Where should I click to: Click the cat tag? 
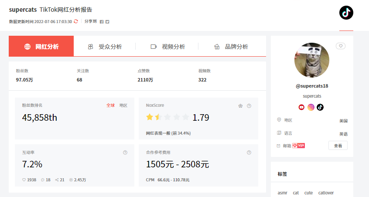click(x=296, y=193)
